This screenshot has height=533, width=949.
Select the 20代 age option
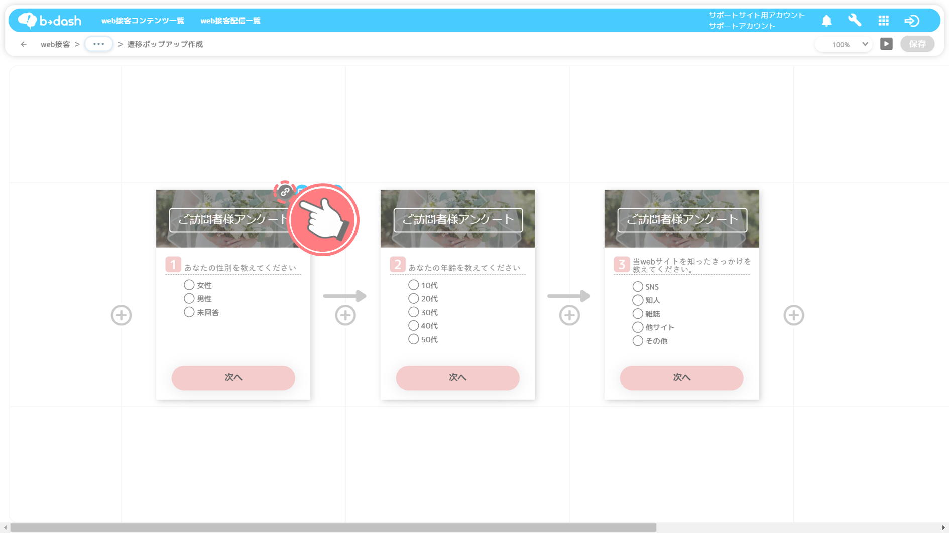coord(413,298)
